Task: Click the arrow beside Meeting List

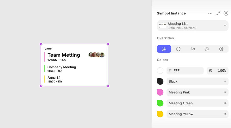Action: (225, 26)
